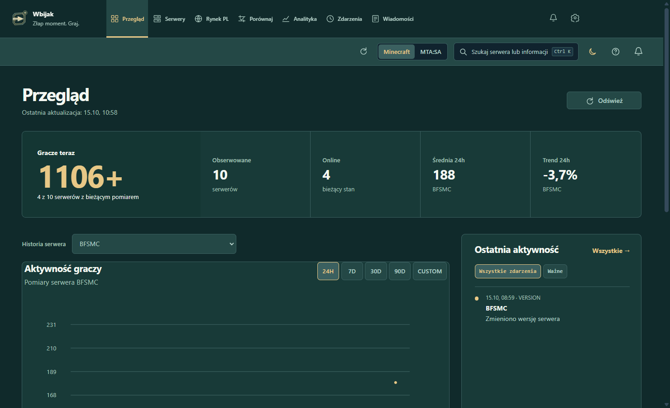Open settings gear icon

pos(575,18)
